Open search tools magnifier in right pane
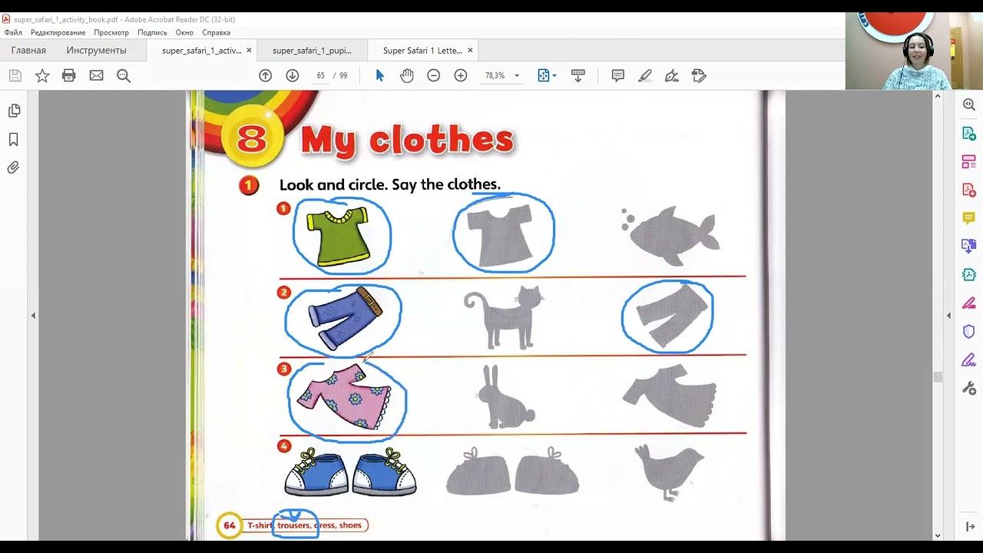The image size is (983, 553). tap(969, 104)
